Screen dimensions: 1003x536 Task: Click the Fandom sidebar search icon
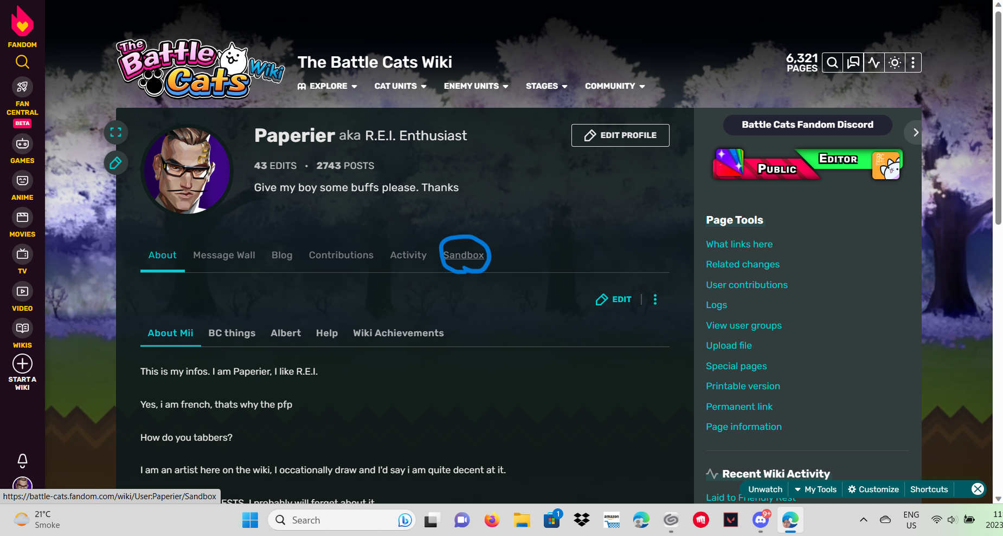click(x=22, y=62)
